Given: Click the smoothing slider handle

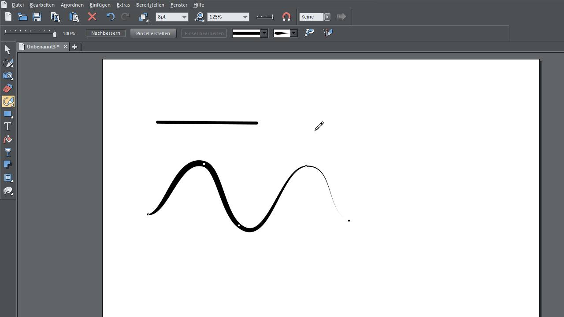Looking at the screenshot, I should click(55, 33).
